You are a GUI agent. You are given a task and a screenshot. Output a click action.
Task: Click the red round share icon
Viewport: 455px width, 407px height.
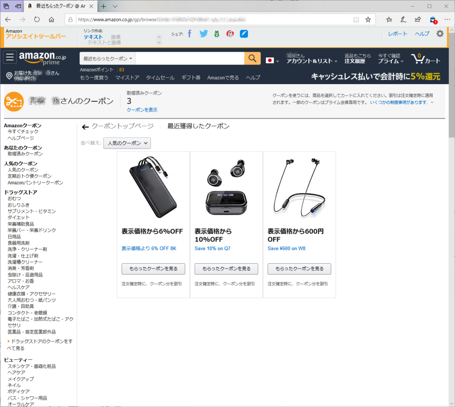[x=230, y=34]
